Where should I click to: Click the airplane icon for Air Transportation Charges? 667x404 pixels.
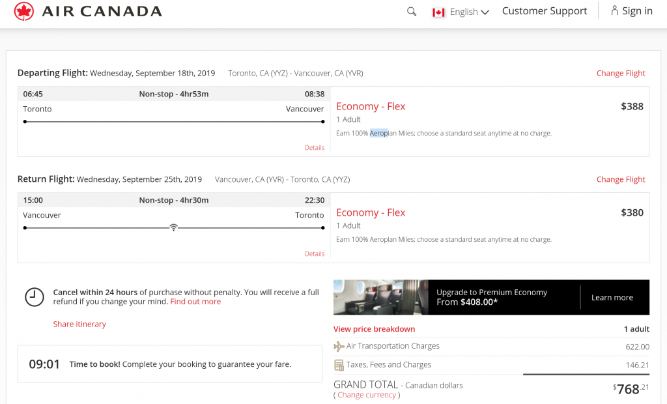click(339, 346)
